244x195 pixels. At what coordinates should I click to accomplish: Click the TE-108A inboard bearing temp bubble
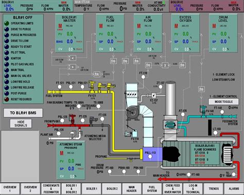79,107
